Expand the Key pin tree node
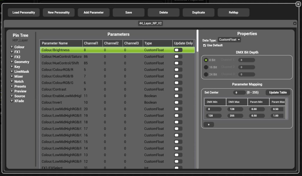This screenshot has height=176, width=302. (x=12, y=67)
